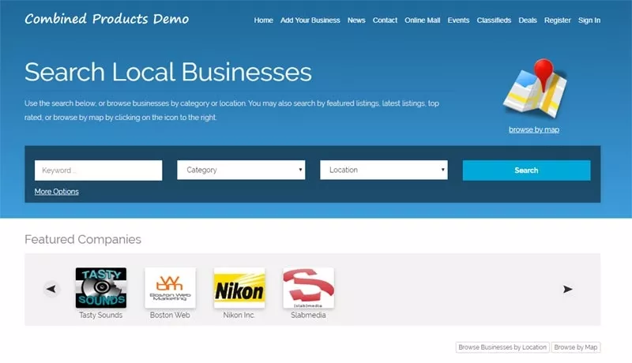Click into the Keyword search field
Viewport: 632px width, 363px height.
coord(98,170)
